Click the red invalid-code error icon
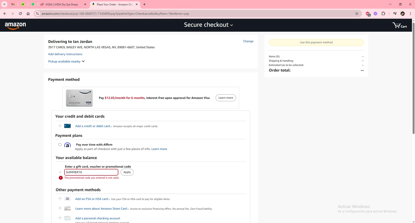The width and height of the screenshot is (415, 223). (61, 178)
